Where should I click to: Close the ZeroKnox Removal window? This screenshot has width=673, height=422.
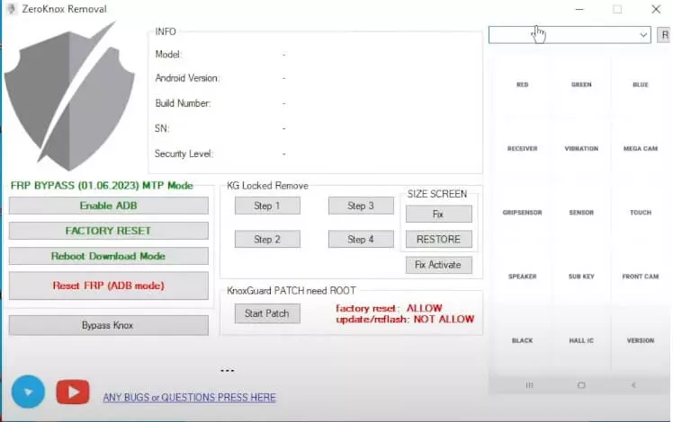click(x=656, y=9)
